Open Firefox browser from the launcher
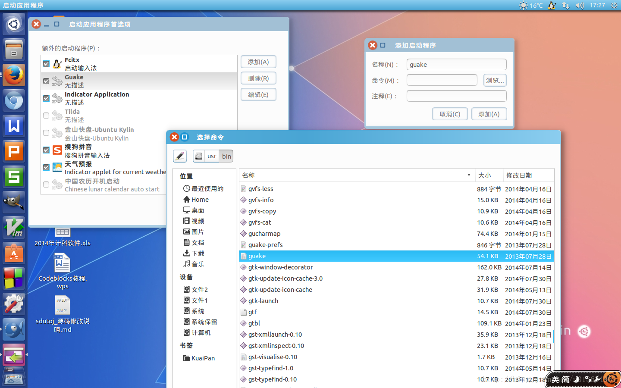This screenshot has width=621, height=388. (14, 75)
